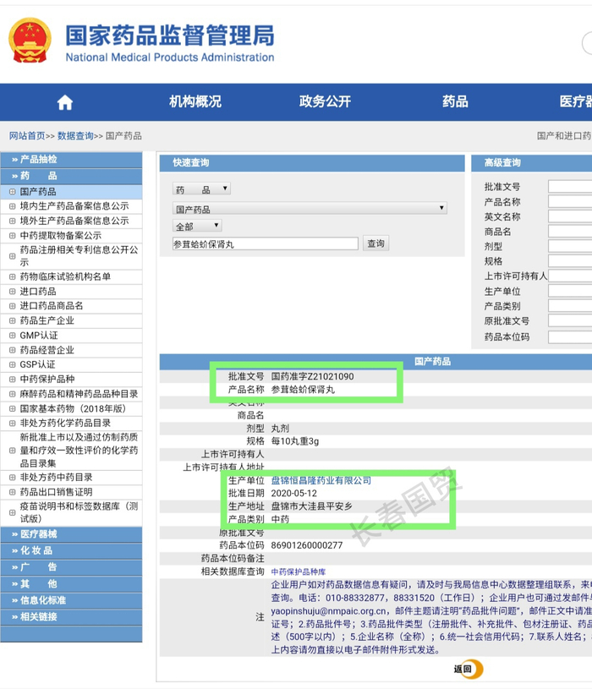Click approval number 国药准字Z21021090

pos(312,376)
